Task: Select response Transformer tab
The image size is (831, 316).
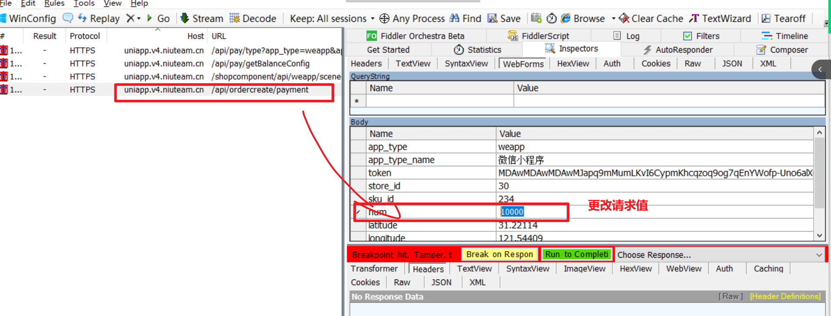Action: point(374,269)
